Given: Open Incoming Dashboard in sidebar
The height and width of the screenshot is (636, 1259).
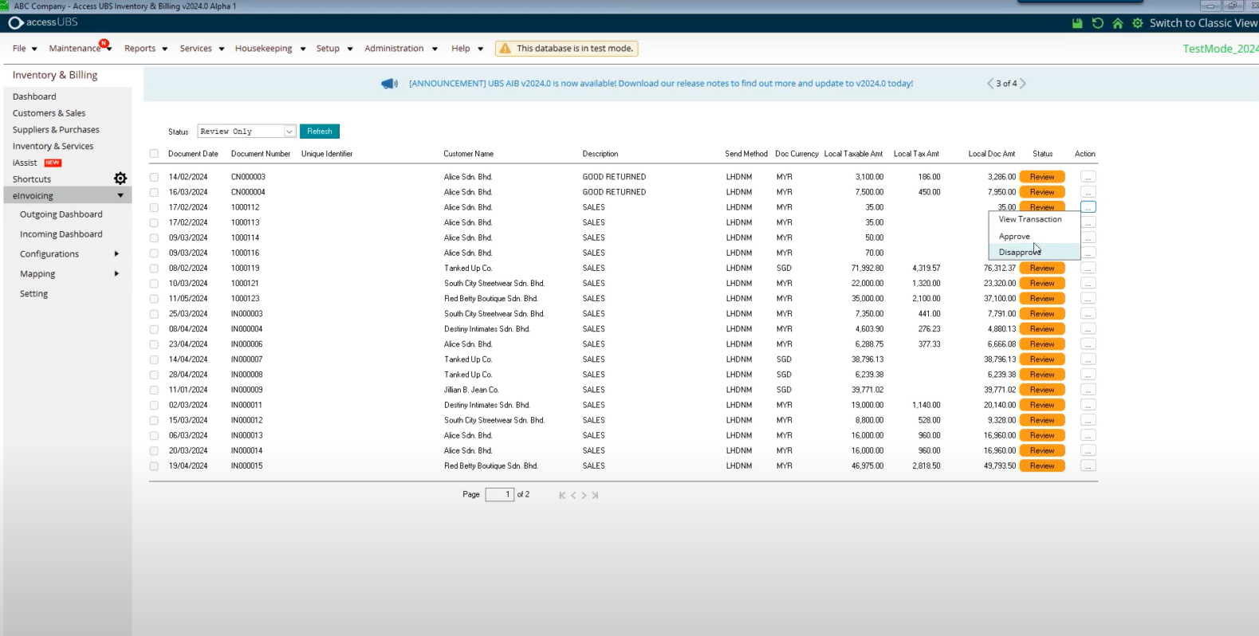Looking at the screenshot, I should click(x=61, y=234).
